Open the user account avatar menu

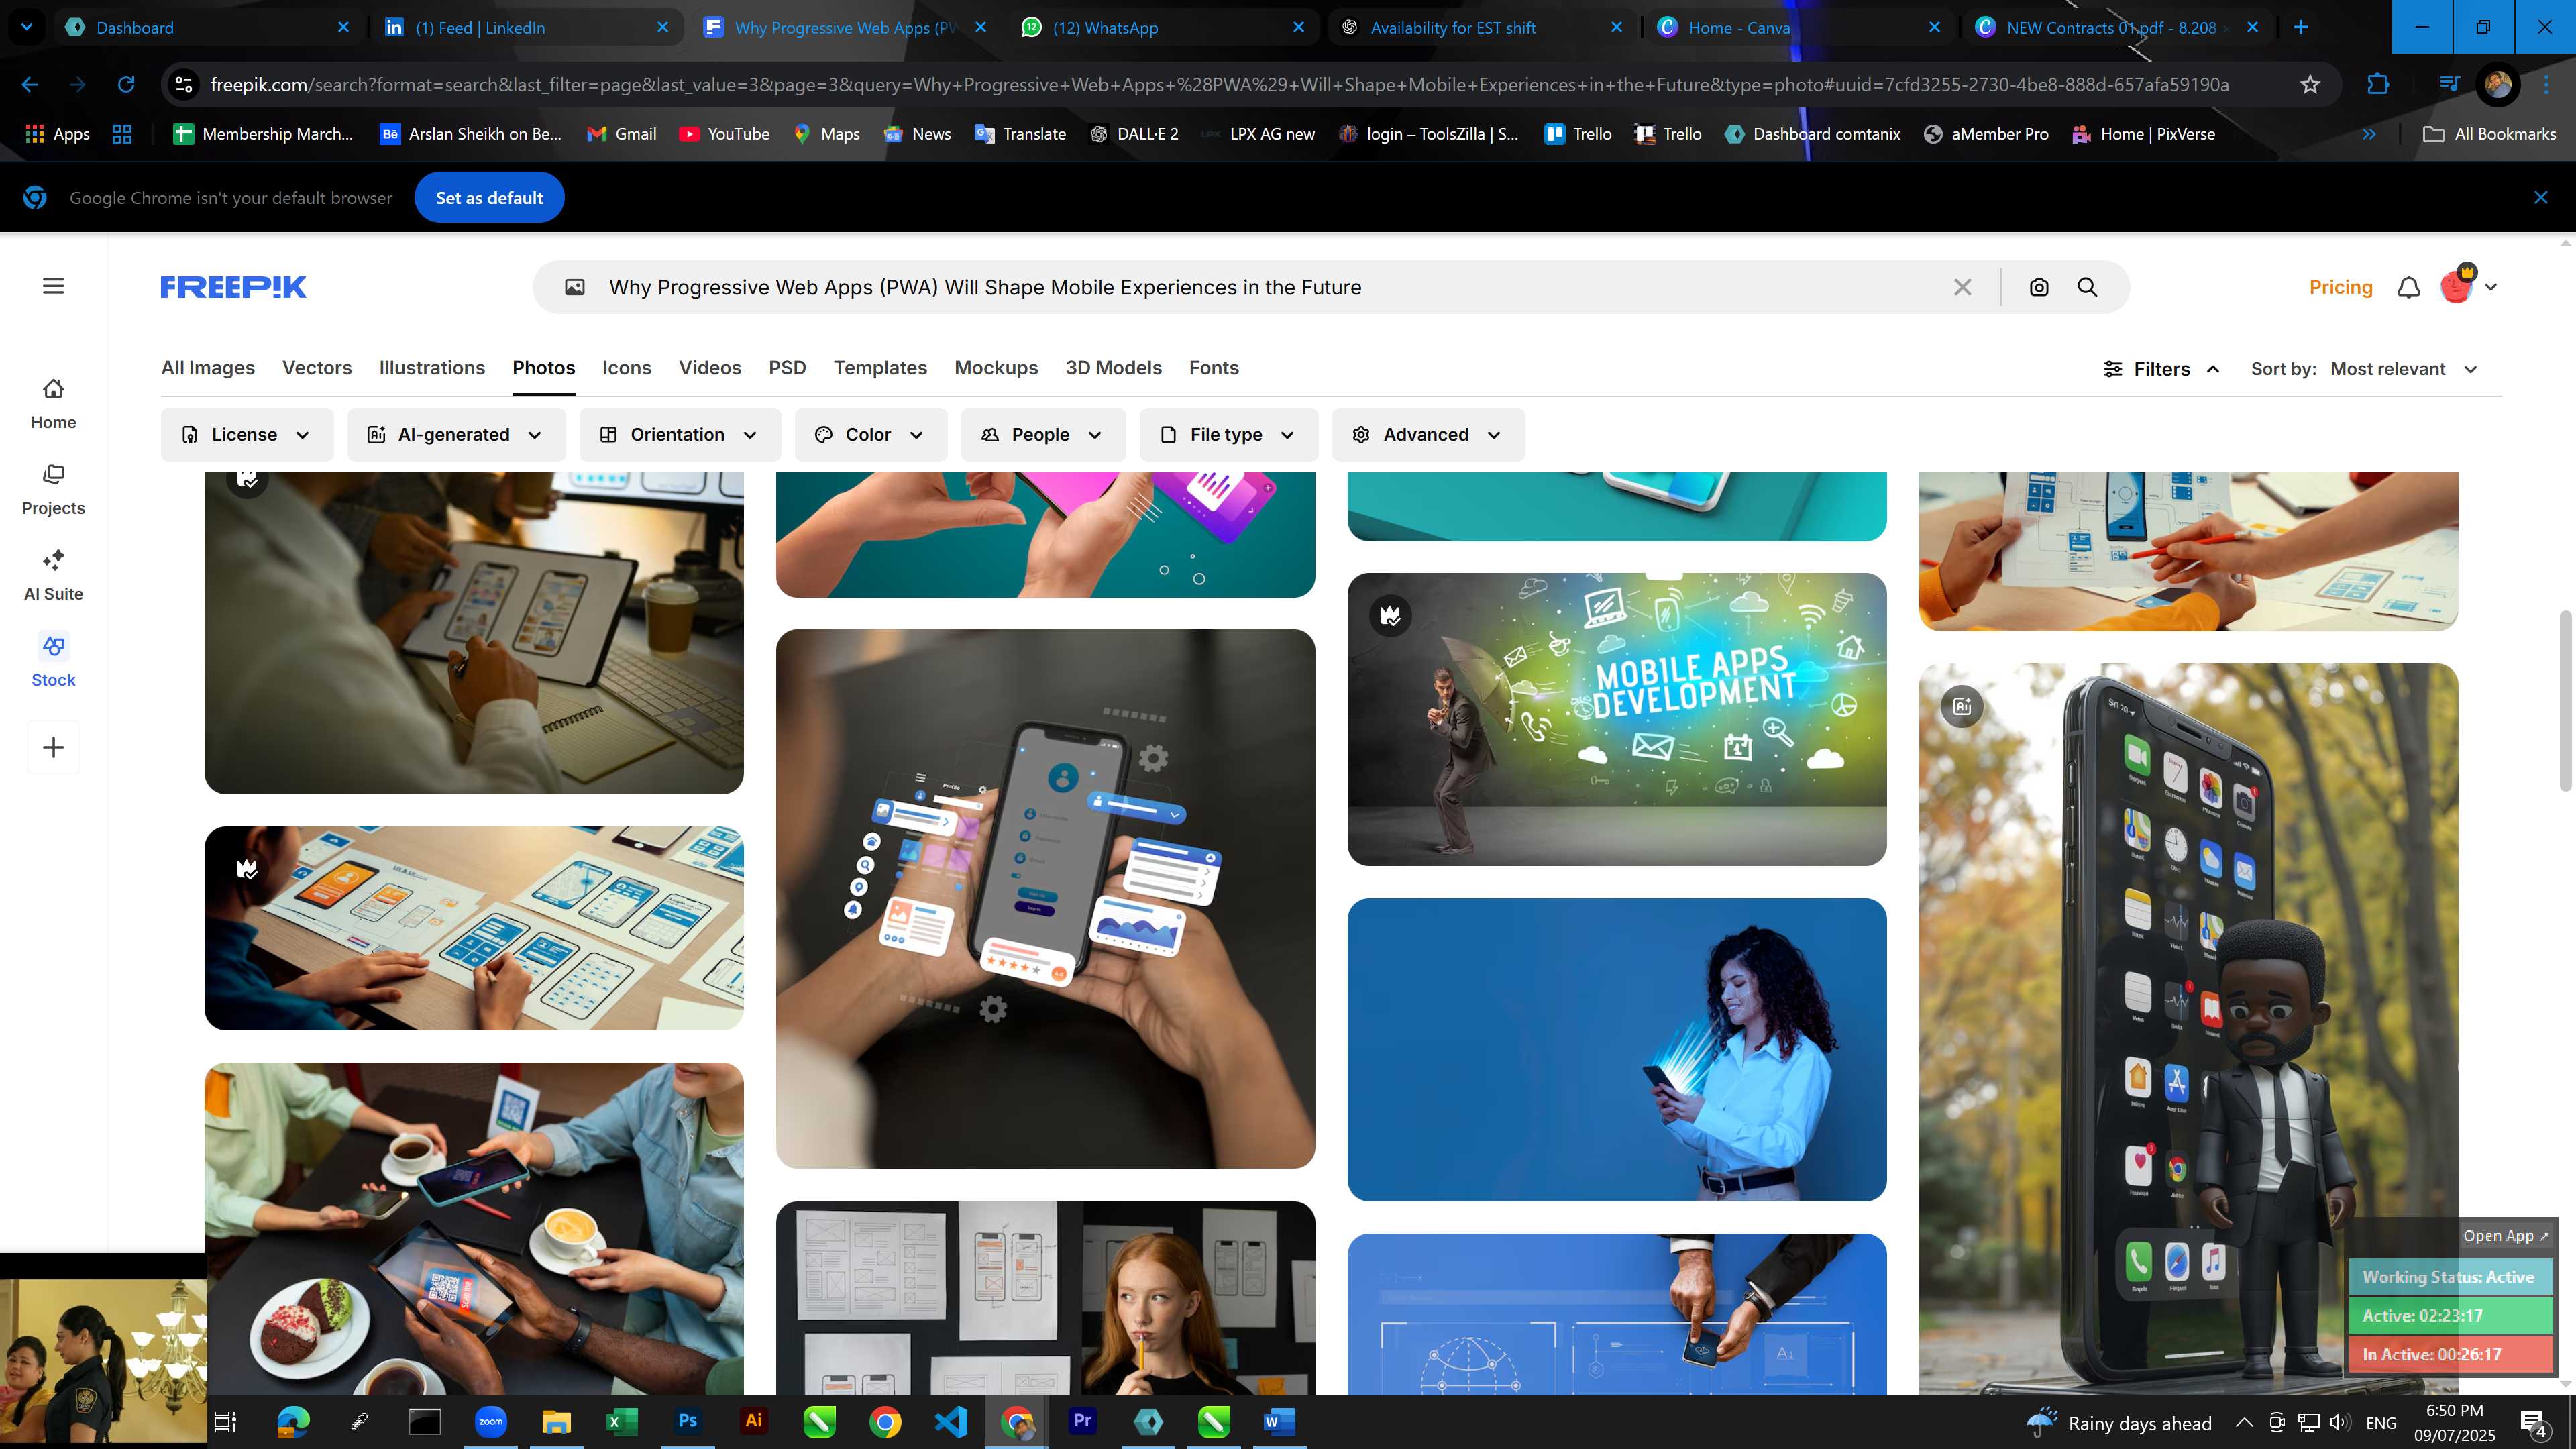pos(2467,286)
